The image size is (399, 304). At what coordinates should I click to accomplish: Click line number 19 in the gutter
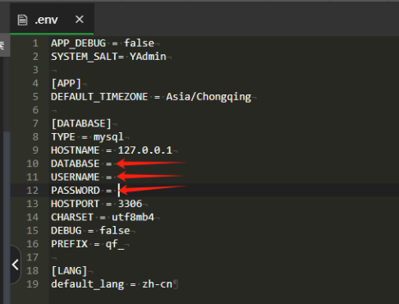(32, 284)
